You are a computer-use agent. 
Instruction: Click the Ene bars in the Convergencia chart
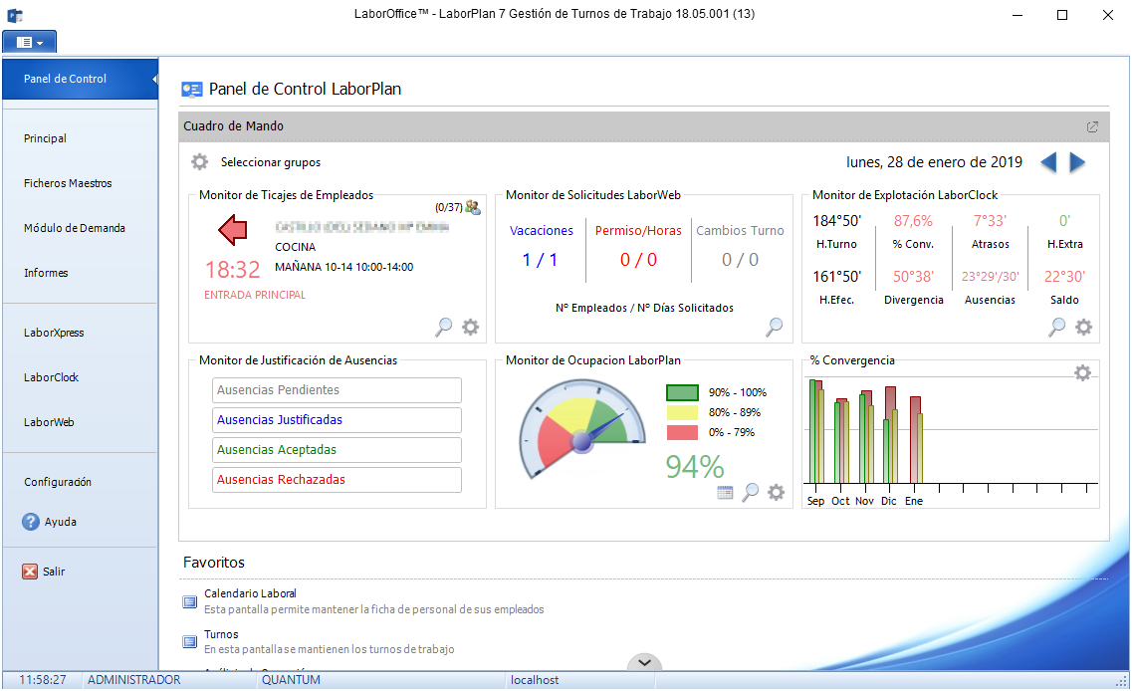tap(915, 440)
